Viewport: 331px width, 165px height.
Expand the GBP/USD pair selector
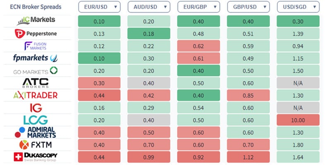[x=248, y=7]
